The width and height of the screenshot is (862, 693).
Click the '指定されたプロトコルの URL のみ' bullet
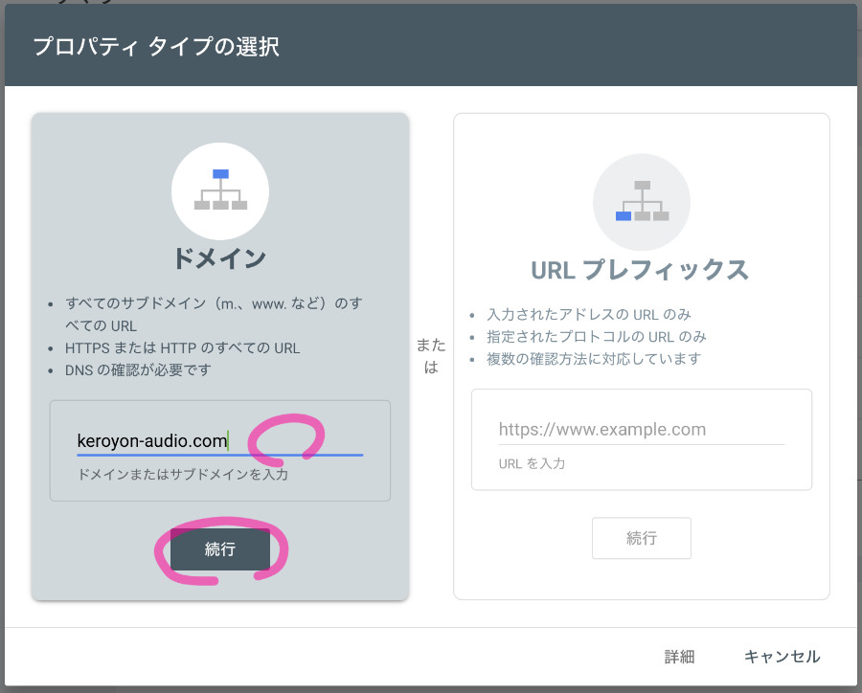pos(596,337)
